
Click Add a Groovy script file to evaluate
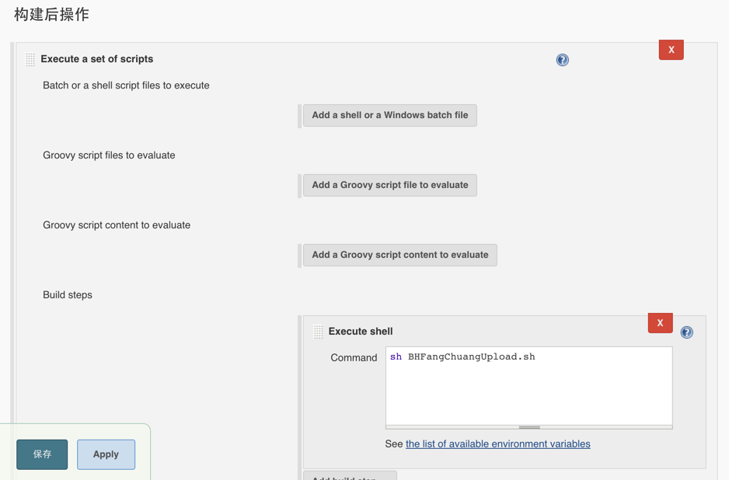pyautogui.click(x=389, y=185)
